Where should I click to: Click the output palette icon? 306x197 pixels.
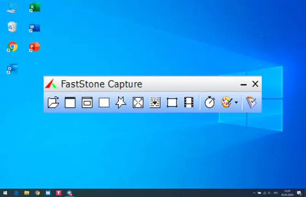click(x=227, y=102)
